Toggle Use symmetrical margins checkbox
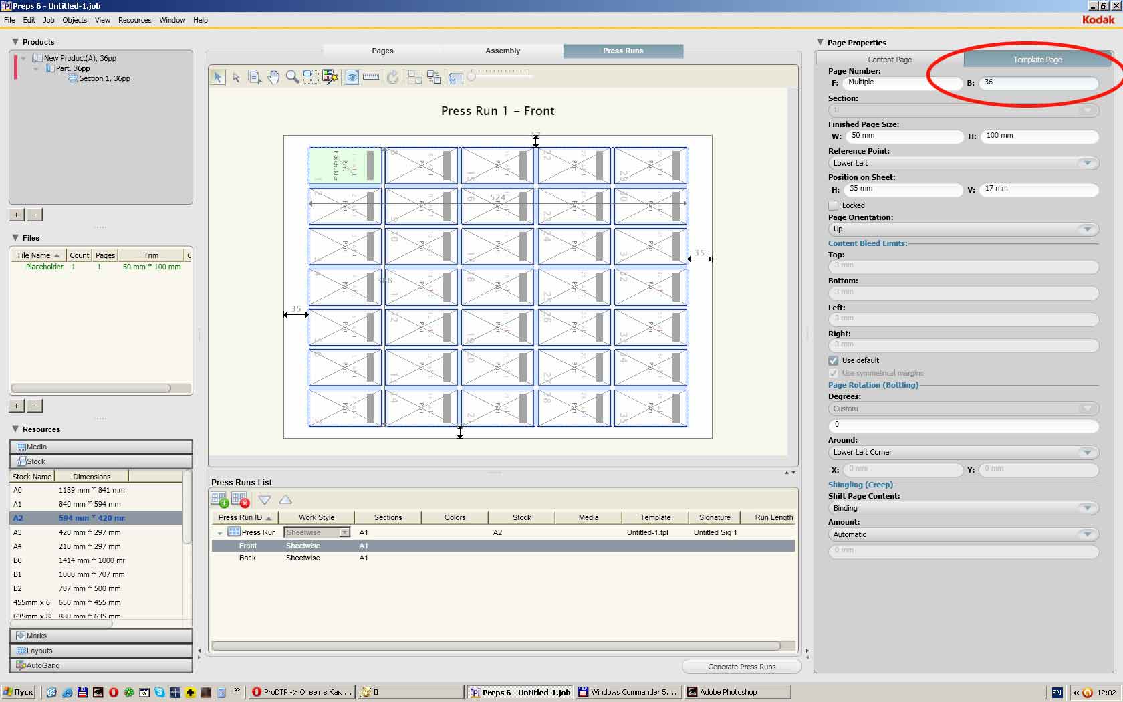 pos(834,373)
